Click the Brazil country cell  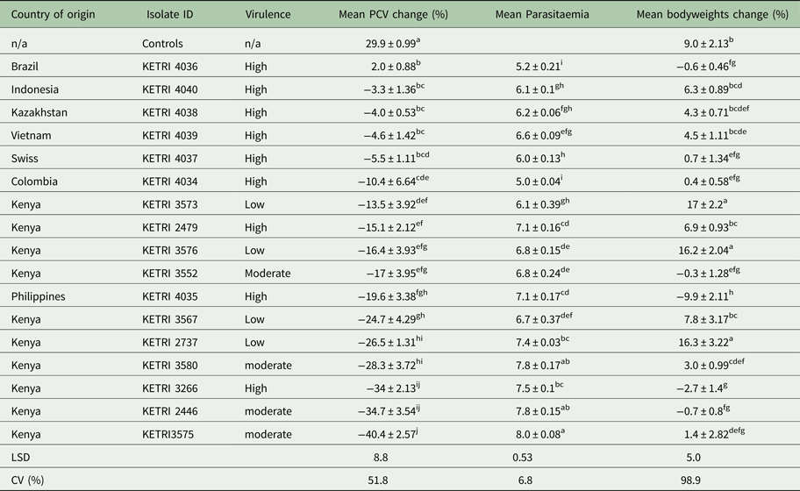point(28,65)
